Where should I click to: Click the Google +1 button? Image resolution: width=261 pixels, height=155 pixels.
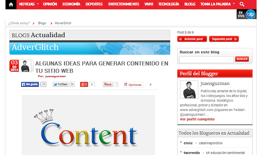click(84, 84)
